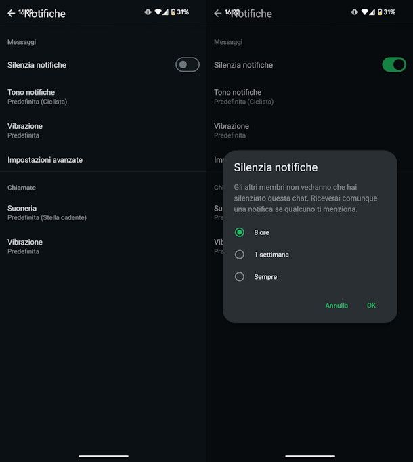Tap the battery icon in left status bar
Image resolution: width=413 pixels, height=462 pixels.
[173, 12]
